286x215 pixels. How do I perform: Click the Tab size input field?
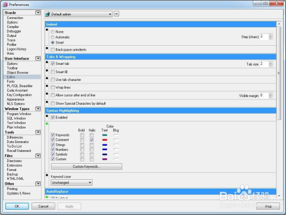(264, 64)
